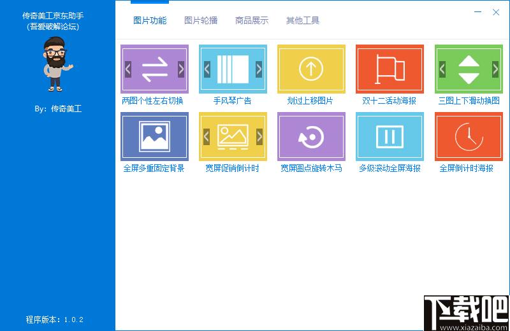
Task: Open the 多级滚动全屏海报 pause tile
Action: click(390, 136)
